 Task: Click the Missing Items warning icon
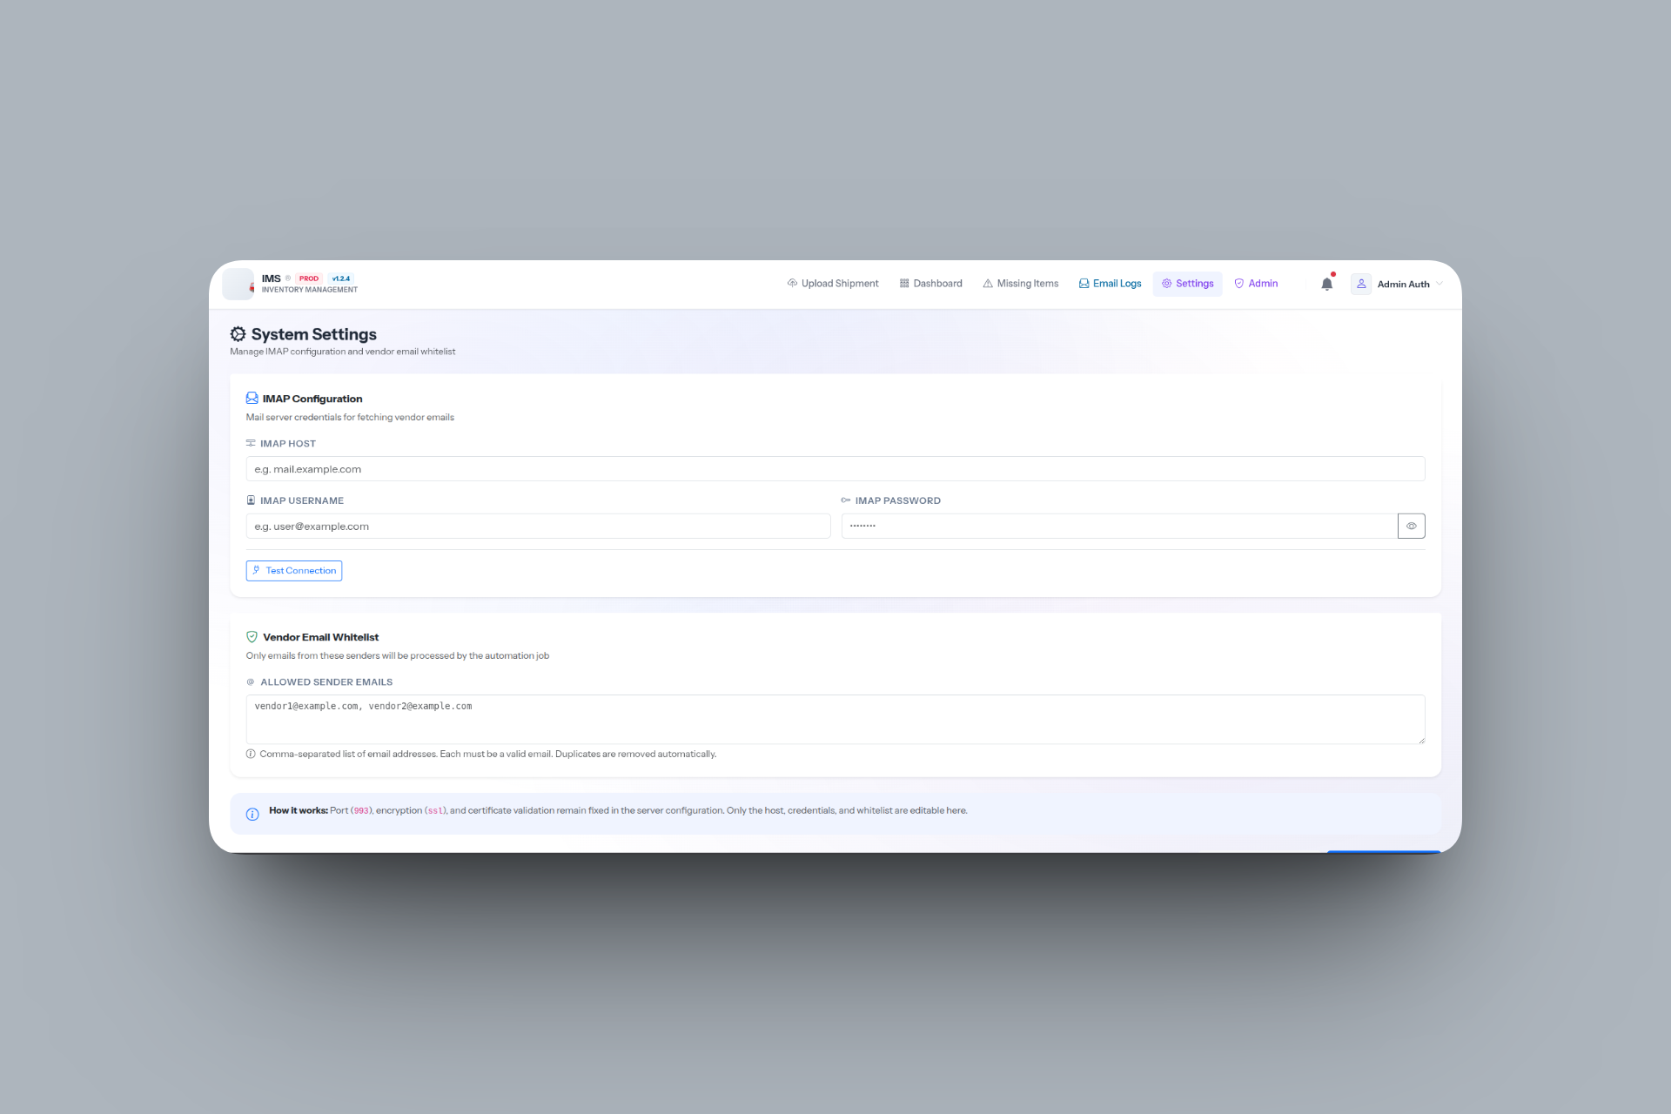(x=988, y=284)
